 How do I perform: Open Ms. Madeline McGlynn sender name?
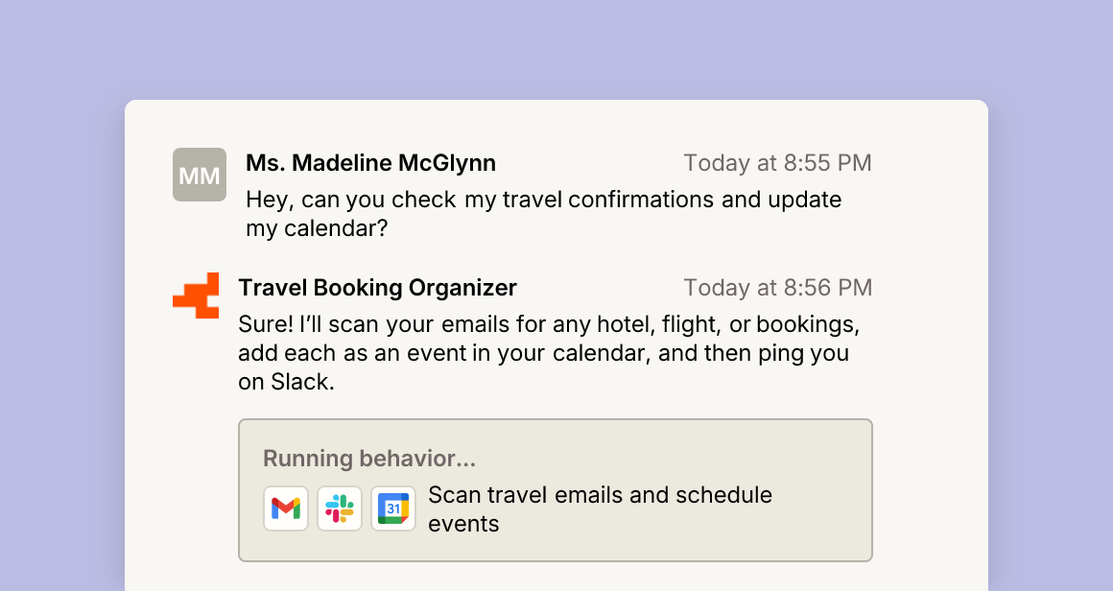(x=370, y=163)
